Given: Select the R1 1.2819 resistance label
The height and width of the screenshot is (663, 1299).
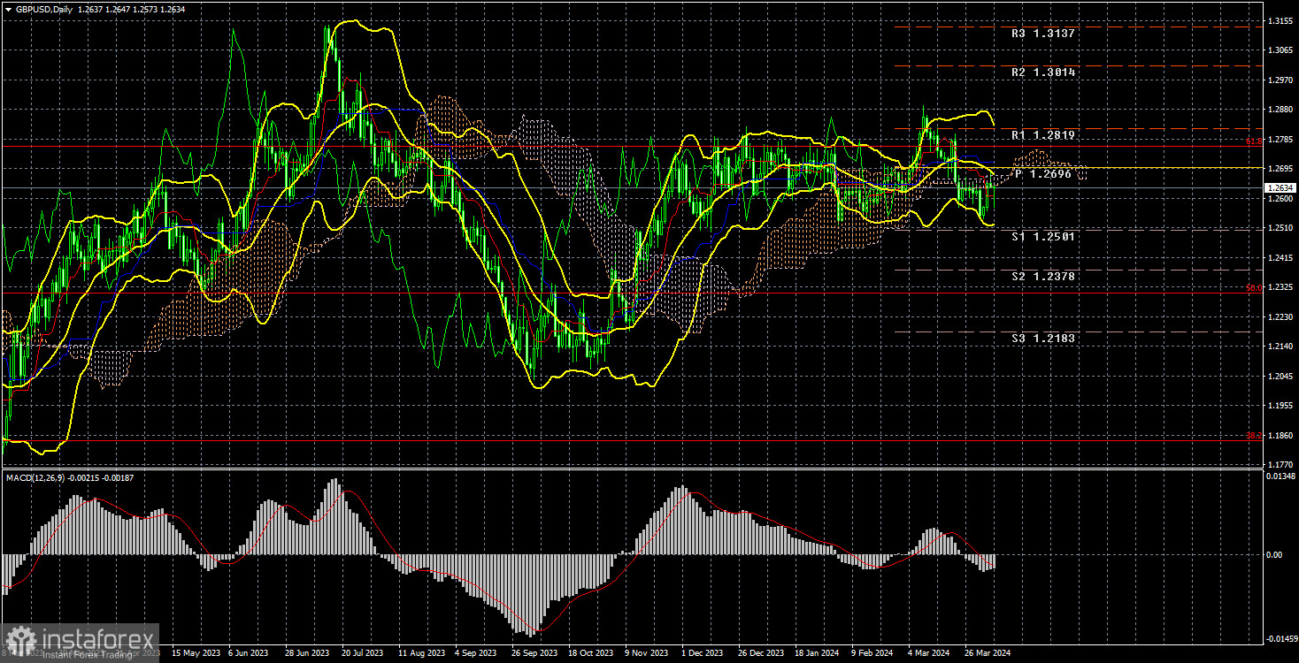Looking at the screenshot, I should click(1044, 135).
